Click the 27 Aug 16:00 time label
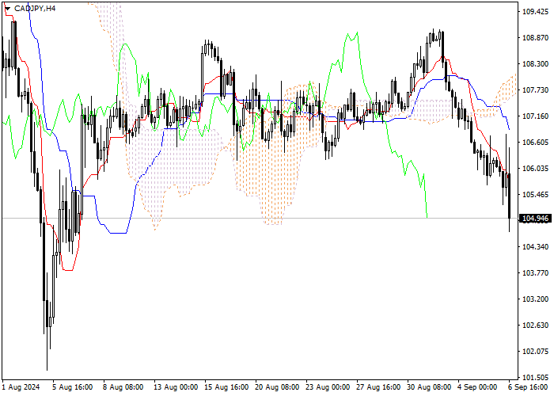 [x=378, y=387]
